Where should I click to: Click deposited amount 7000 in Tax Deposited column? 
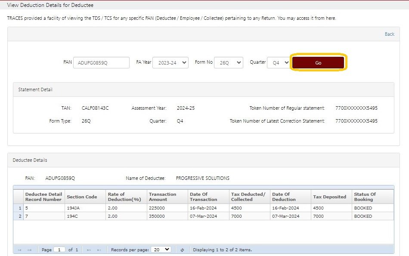coord(331,216)
